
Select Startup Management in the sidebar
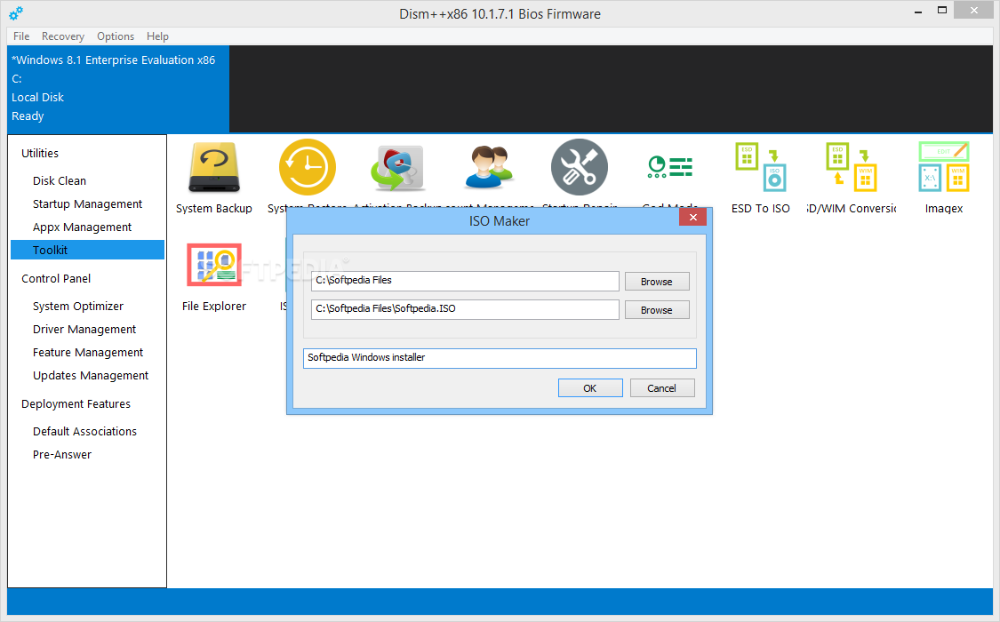coord(87,204)
